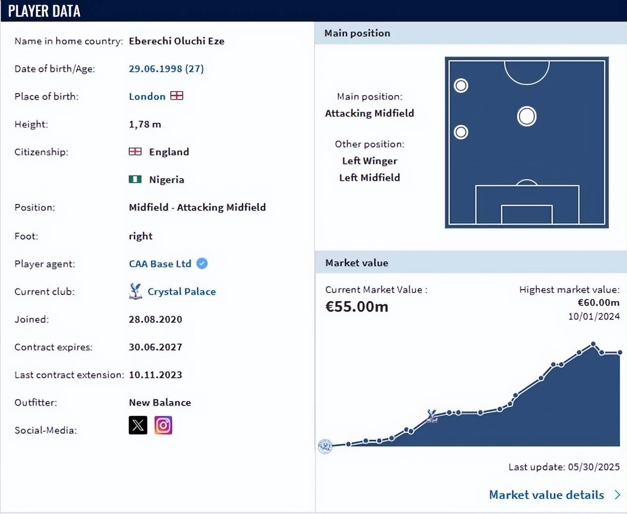This screenshot has width=627, height=514.
Task: Click the verified badge beside CAA Base Ltd
Action: [x=202, y=263]
